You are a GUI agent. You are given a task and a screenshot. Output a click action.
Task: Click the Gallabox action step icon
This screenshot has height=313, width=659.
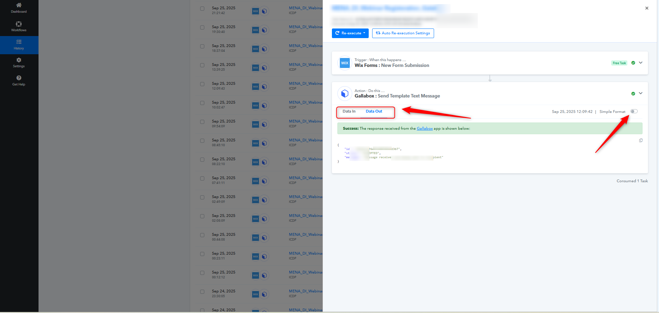(345, 93)
